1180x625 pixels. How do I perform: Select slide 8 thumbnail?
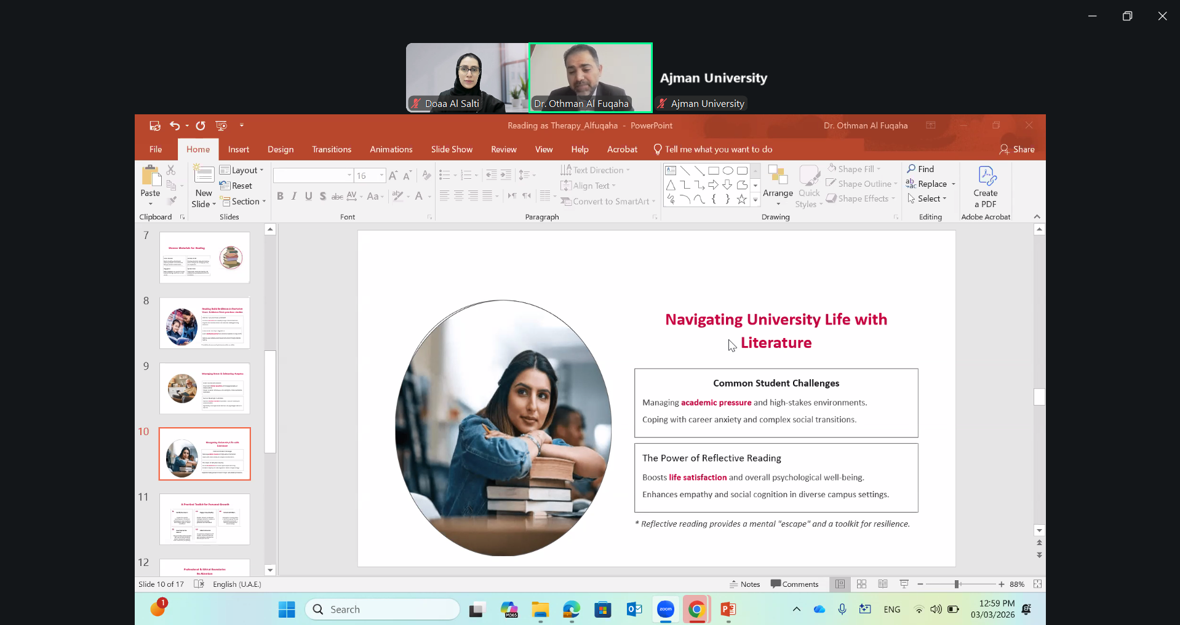tap(204, 323)
